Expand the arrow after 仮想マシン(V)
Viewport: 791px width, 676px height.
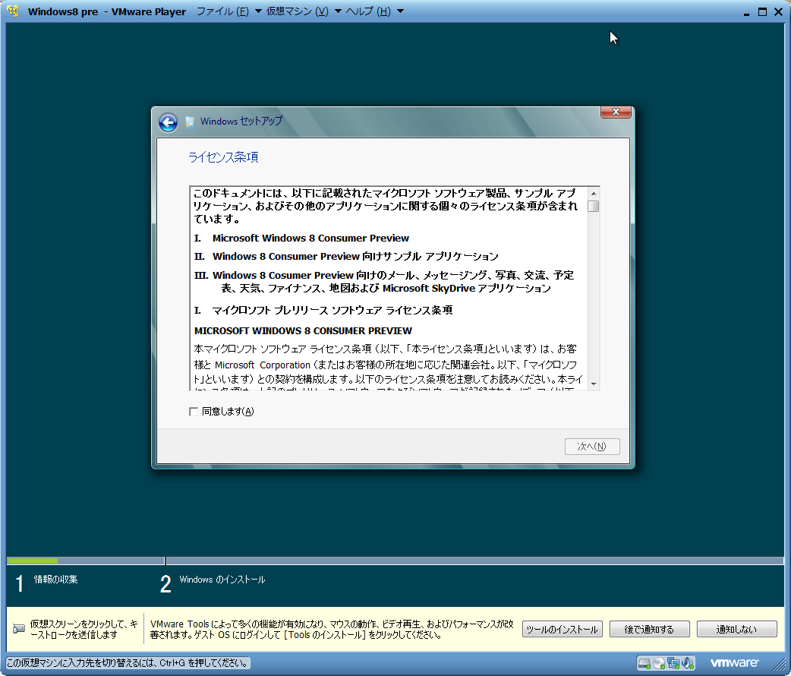tap(338, 11)
